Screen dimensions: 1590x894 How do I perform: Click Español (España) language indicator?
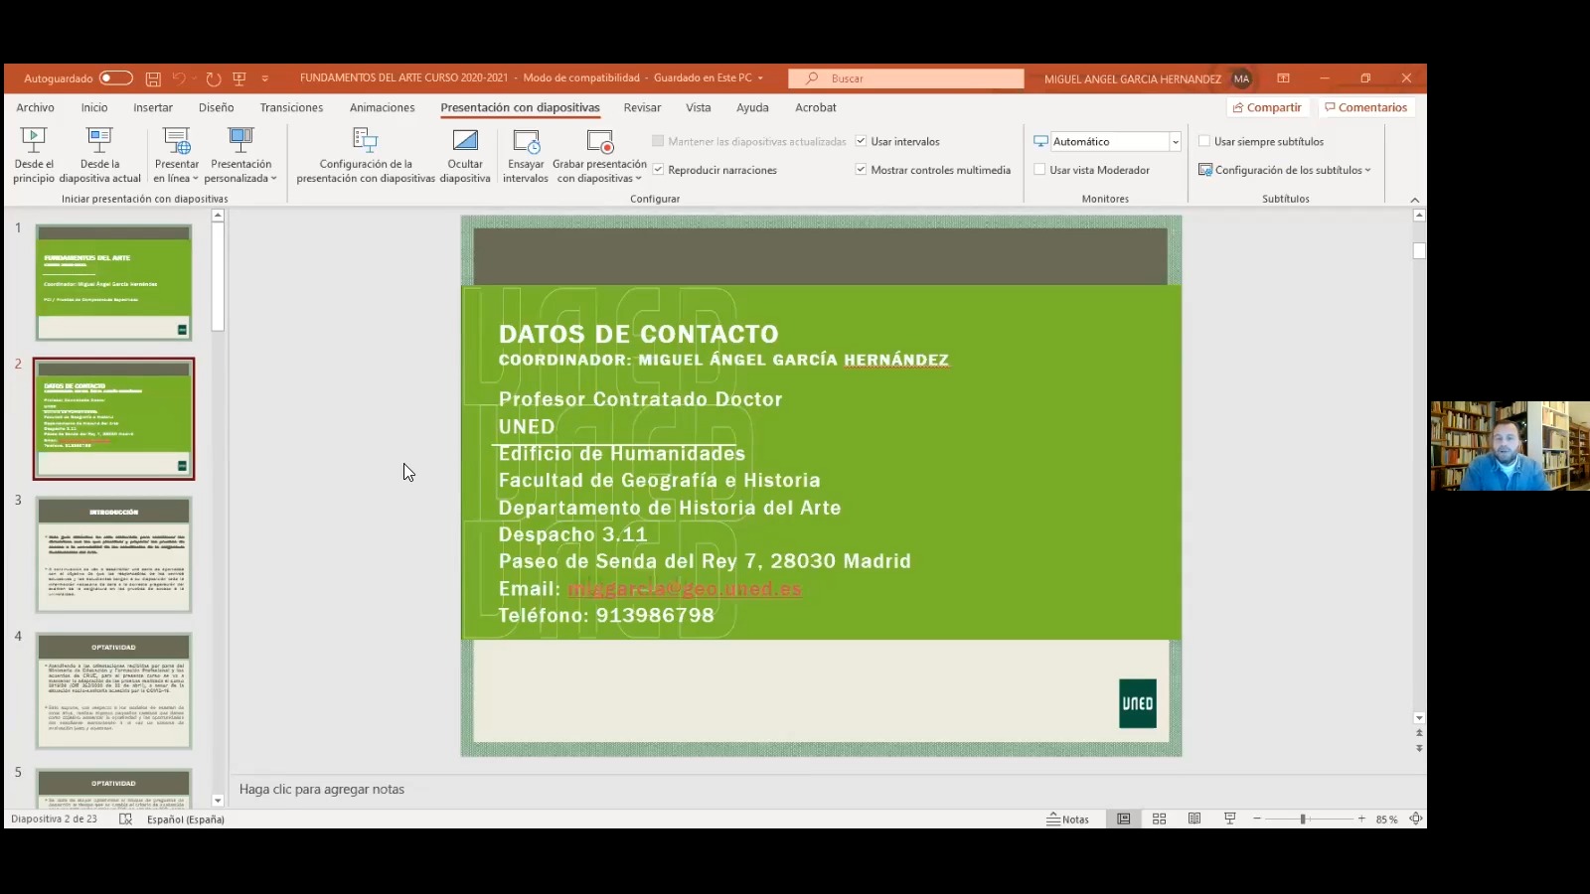(x=186, y=819)
